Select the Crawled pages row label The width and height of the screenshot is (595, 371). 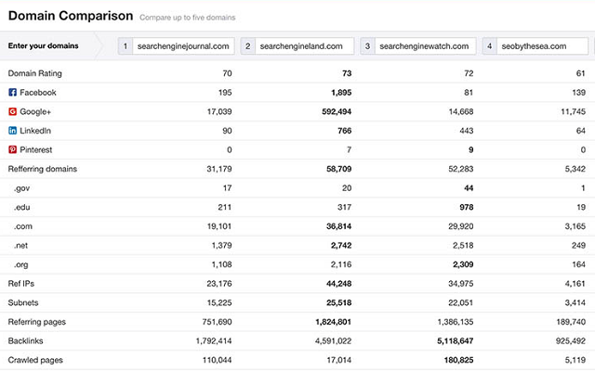(35, 360)
